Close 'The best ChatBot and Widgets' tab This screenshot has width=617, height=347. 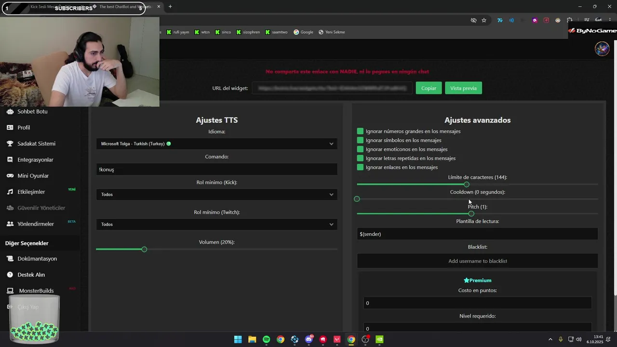click(159, 7)
